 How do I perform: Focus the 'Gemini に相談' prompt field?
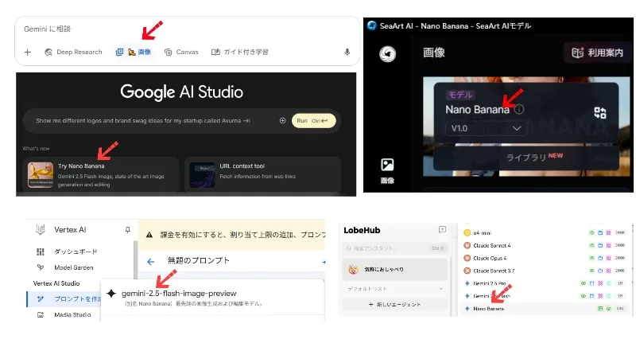47,29
